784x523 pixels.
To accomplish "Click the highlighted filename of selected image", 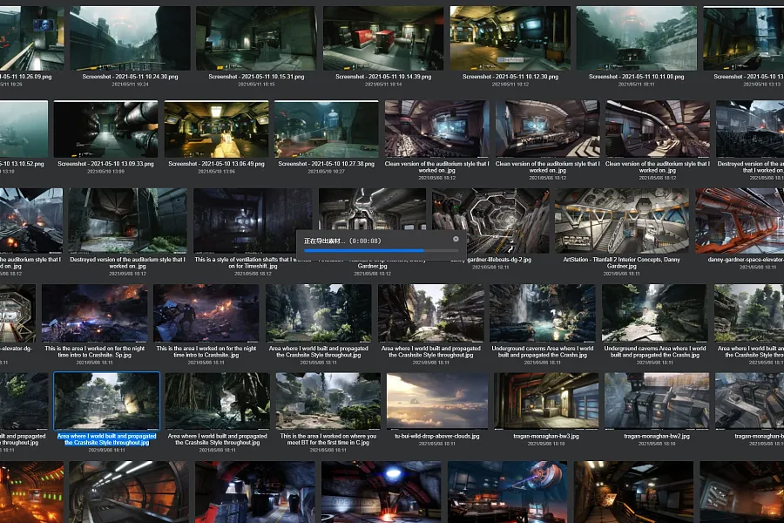I will click(106, 438).
